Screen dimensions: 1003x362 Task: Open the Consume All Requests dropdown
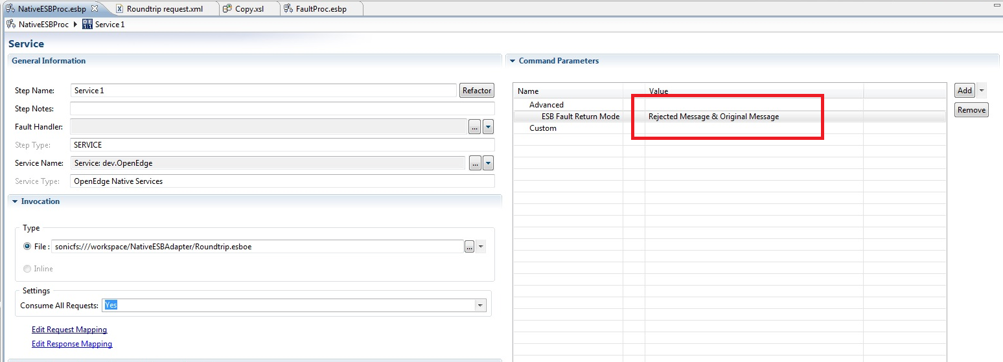click(x=480, y=305)
